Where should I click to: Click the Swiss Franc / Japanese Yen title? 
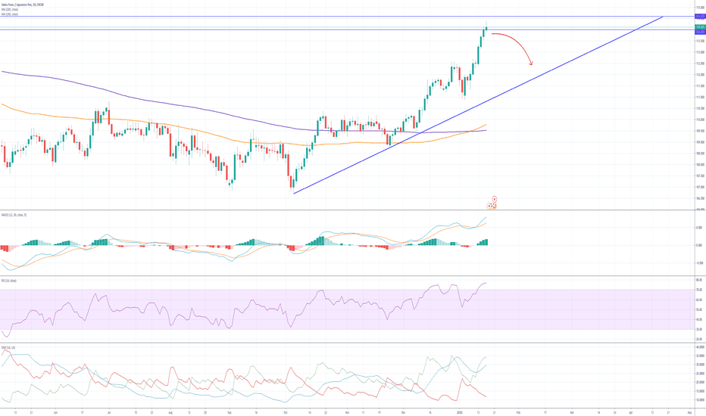(21, 4)
